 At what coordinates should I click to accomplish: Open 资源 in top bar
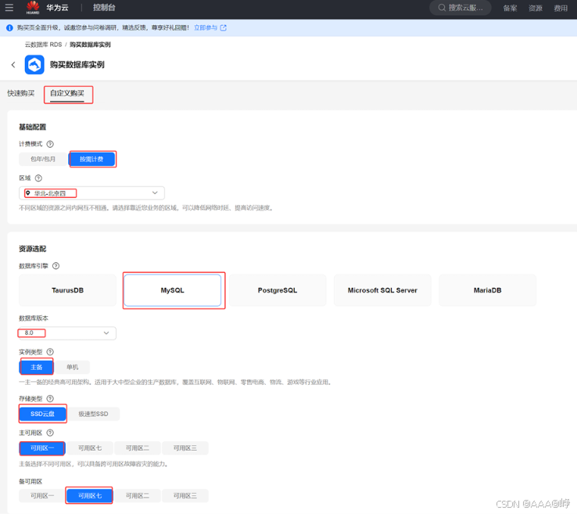coord(536,8)
